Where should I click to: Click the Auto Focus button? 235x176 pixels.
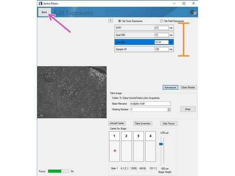coord(169,123)
